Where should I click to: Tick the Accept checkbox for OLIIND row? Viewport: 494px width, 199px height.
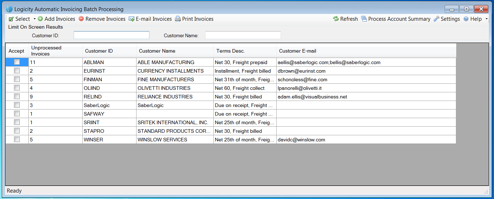coord(17,88)
